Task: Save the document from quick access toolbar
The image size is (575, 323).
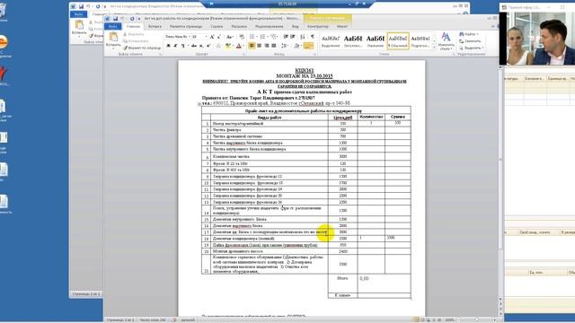Action: tap(115, 18)
